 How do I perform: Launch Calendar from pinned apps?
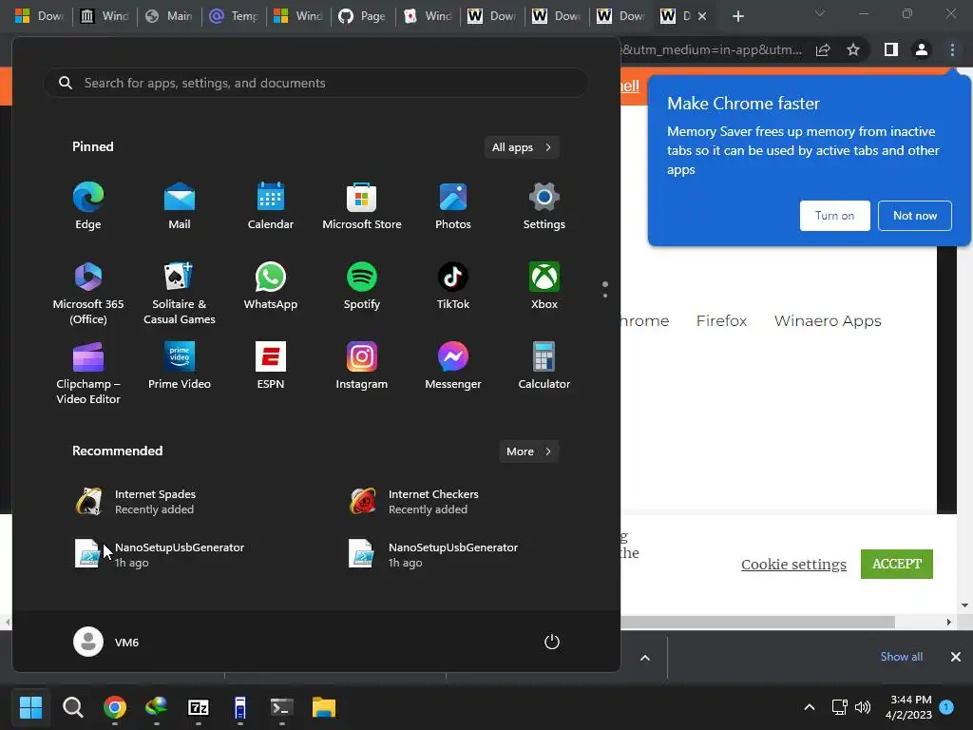click(x=271, y=206)
